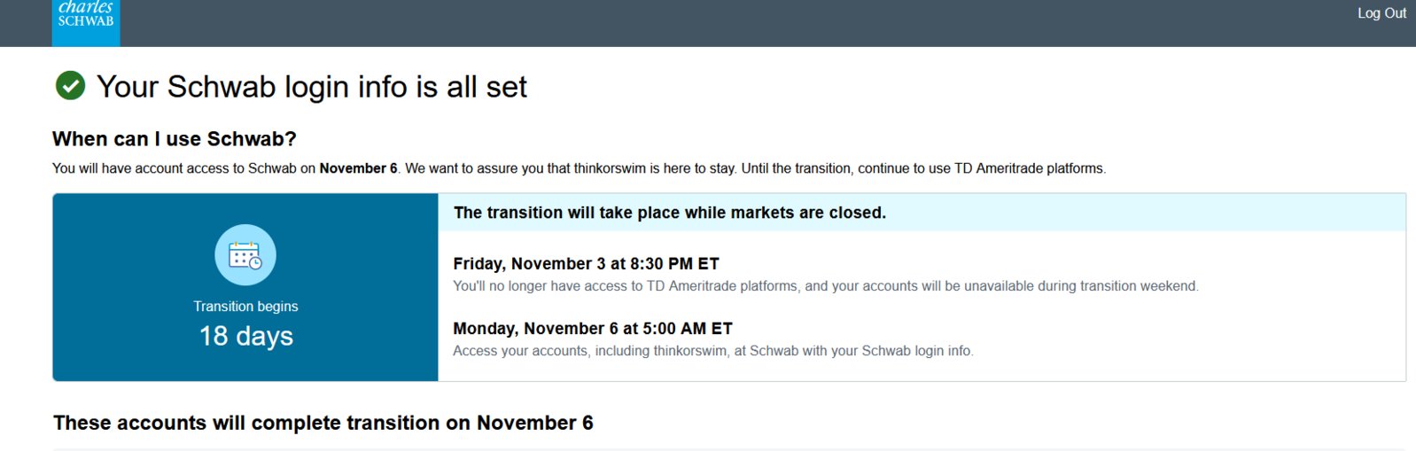The height and width of the screenshot is (451, 1416).
Task: Click the calendar clock transition icon
Action: pos(245,255)
